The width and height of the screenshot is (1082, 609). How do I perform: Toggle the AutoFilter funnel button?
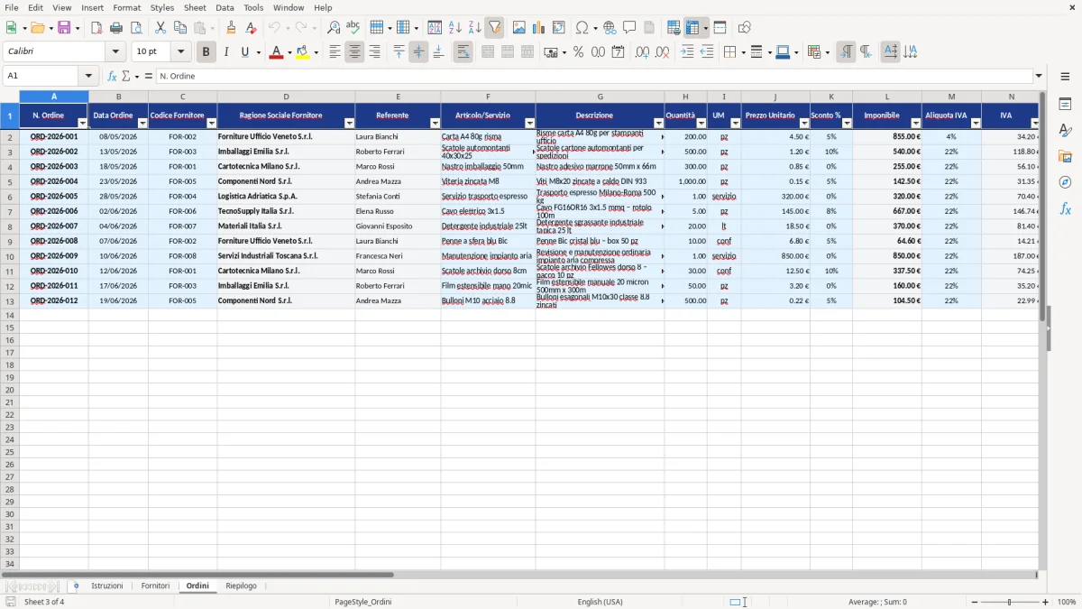[x=494, y=28]
